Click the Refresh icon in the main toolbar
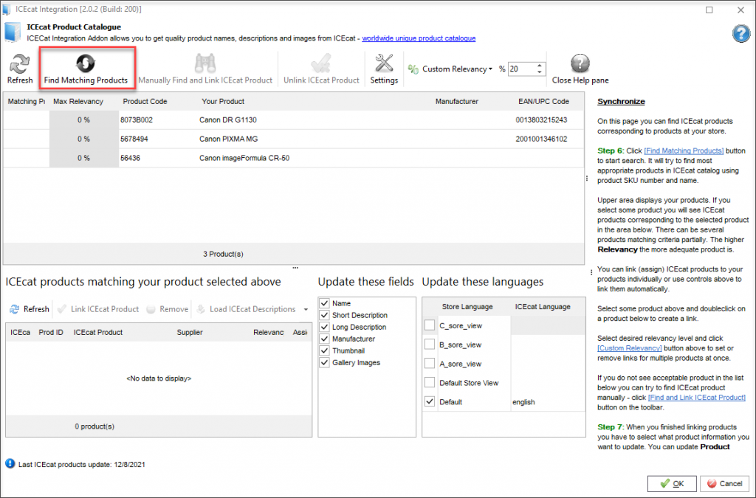 coord(20,64)
